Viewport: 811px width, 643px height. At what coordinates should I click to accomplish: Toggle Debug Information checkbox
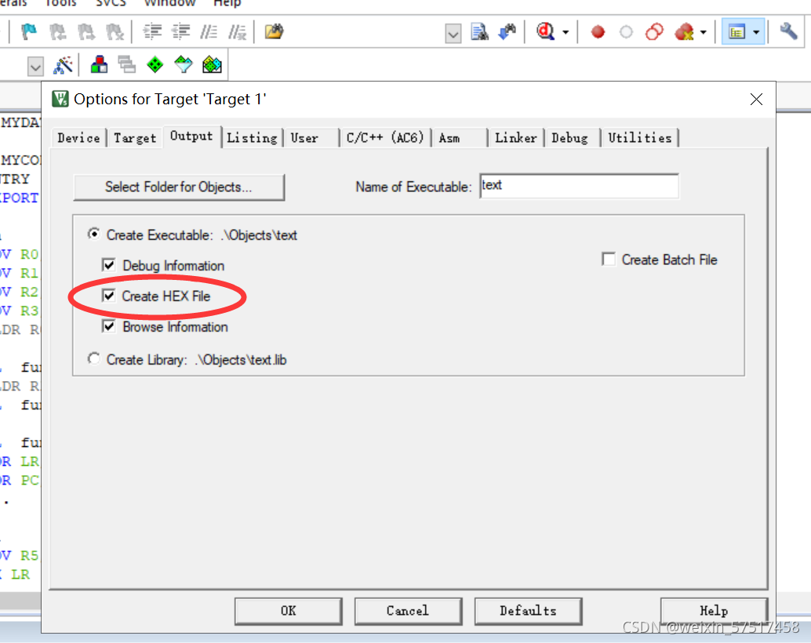tap(108, 265)
